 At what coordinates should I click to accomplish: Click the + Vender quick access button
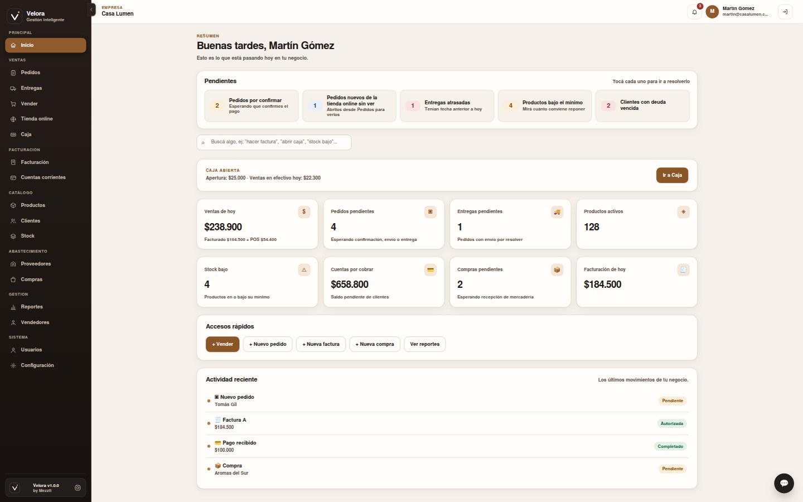[222, 344]
